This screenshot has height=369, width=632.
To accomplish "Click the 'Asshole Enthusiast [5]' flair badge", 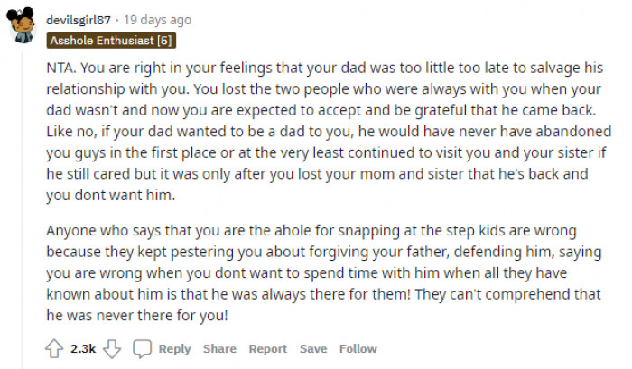I will (112, 40).
